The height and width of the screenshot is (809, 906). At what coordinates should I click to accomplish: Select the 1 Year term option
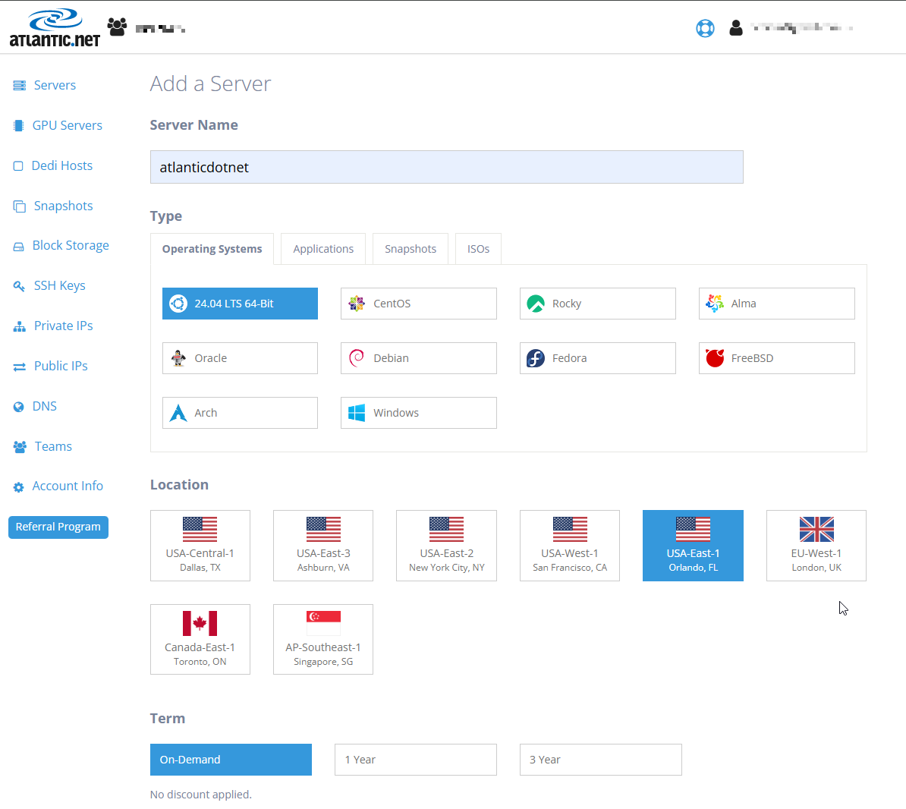(x=415, y=760)
